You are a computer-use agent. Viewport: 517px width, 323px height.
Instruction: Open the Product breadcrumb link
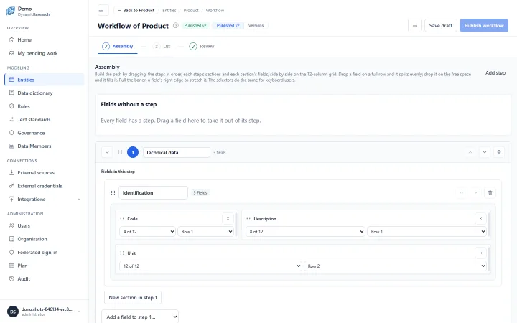[191, 11]
